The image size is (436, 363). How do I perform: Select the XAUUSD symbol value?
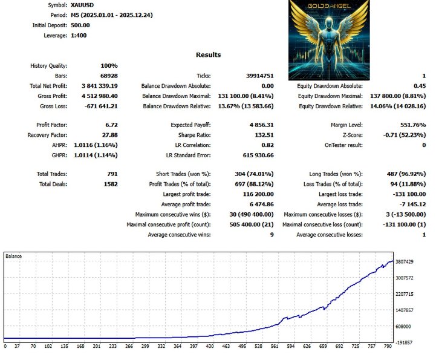[x=74, y=5]
